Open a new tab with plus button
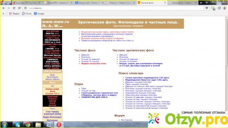 201,2
